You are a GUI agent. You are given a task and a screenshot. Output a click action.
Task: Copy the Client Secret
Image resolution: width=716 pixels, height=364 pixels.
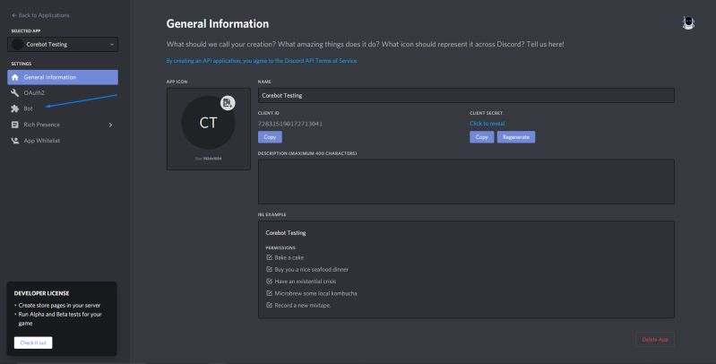[x=482, y=137]
